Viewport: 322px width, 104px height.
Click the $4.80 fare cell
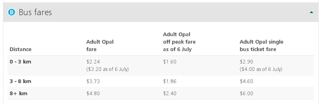tap(93, 93)
